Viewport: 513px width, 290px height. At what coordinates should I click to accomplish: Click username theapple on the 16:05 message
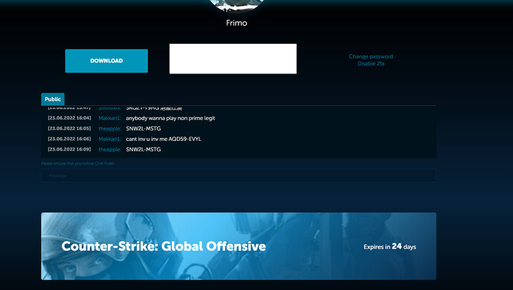[x=109, y=128]
